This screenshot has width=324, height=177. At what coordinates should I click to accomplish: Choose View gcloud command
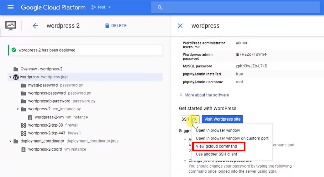coord(216,146)
